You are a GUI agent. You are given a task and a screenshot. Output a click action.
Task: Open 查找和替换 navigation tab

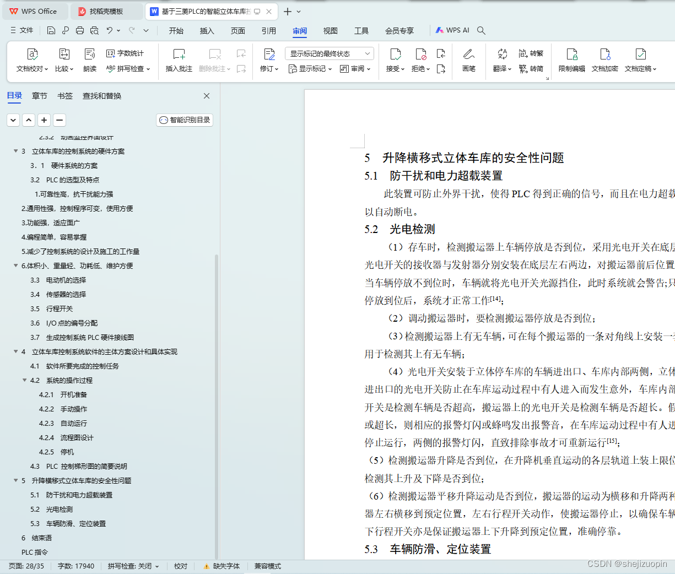point(102,96)
